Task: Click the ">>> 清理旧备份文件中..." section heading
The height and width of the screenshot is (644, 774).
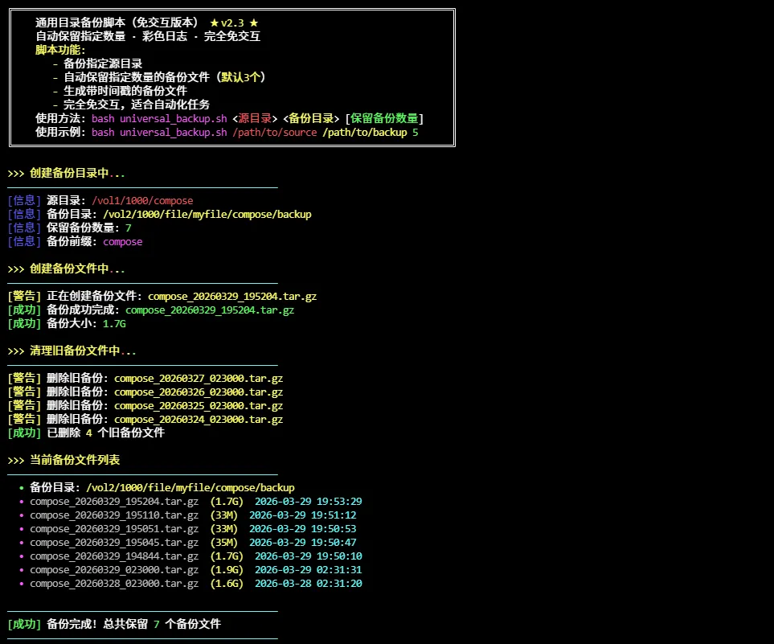Action: 72,351
